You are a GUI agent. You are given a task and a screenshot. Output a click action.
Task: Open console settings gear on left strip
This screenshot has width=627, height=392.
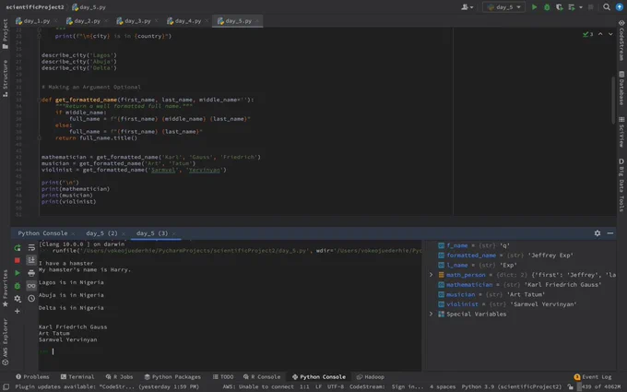point(18,299)
